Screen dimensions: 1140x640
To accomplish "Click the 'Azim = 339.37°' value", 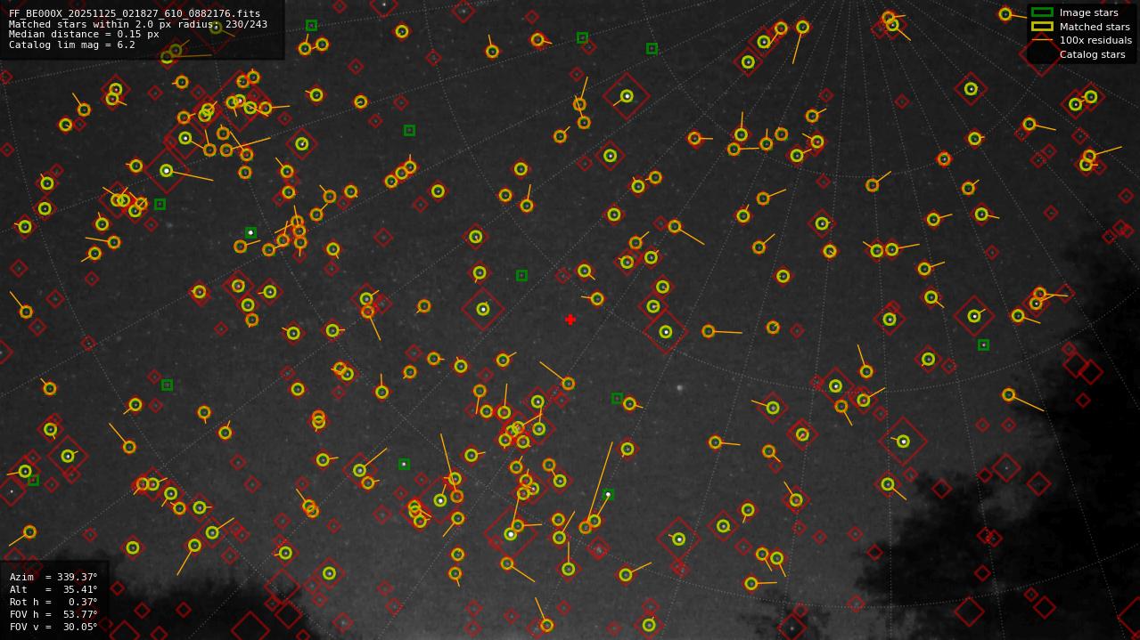I will coord(53,577).
